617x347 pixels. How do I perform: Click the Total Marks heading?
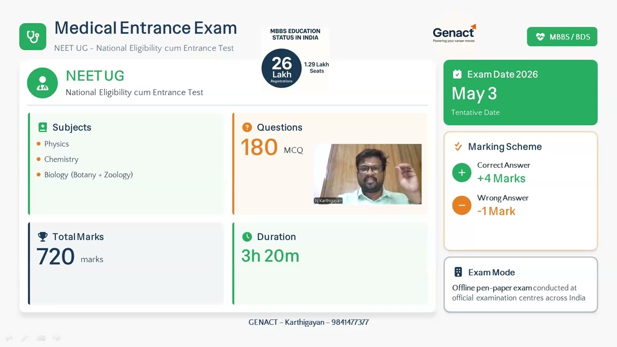click(x=78, y=237)
